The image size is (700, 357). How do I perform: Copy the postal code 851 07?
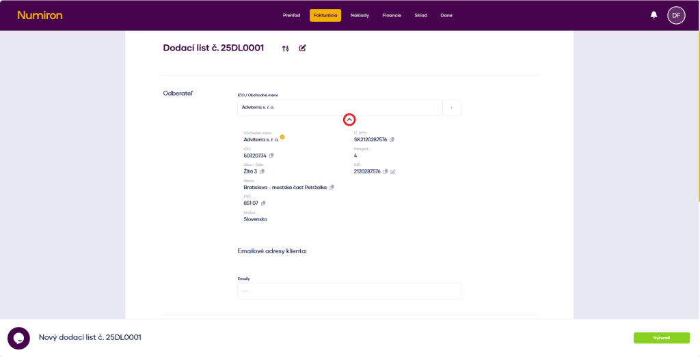(264, 203)
